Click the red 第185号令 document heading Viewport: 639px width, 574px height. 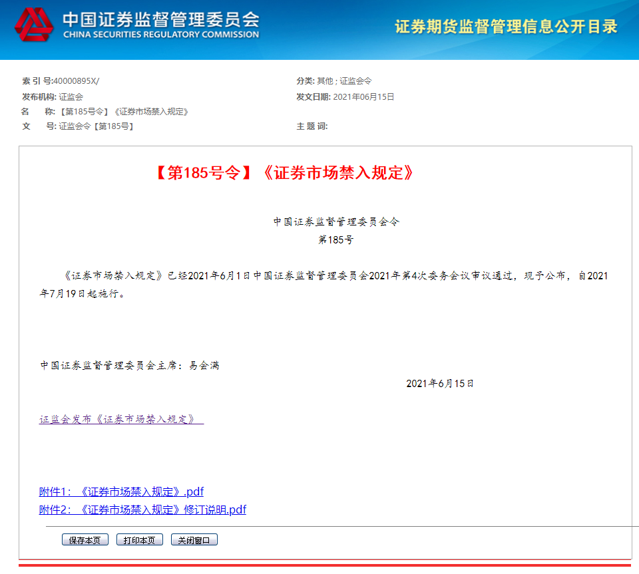(285, 173)
